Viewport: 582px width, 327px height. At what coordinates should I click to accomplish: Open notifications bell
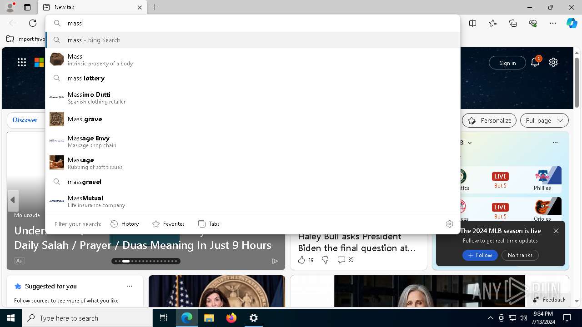coord(535,62)
